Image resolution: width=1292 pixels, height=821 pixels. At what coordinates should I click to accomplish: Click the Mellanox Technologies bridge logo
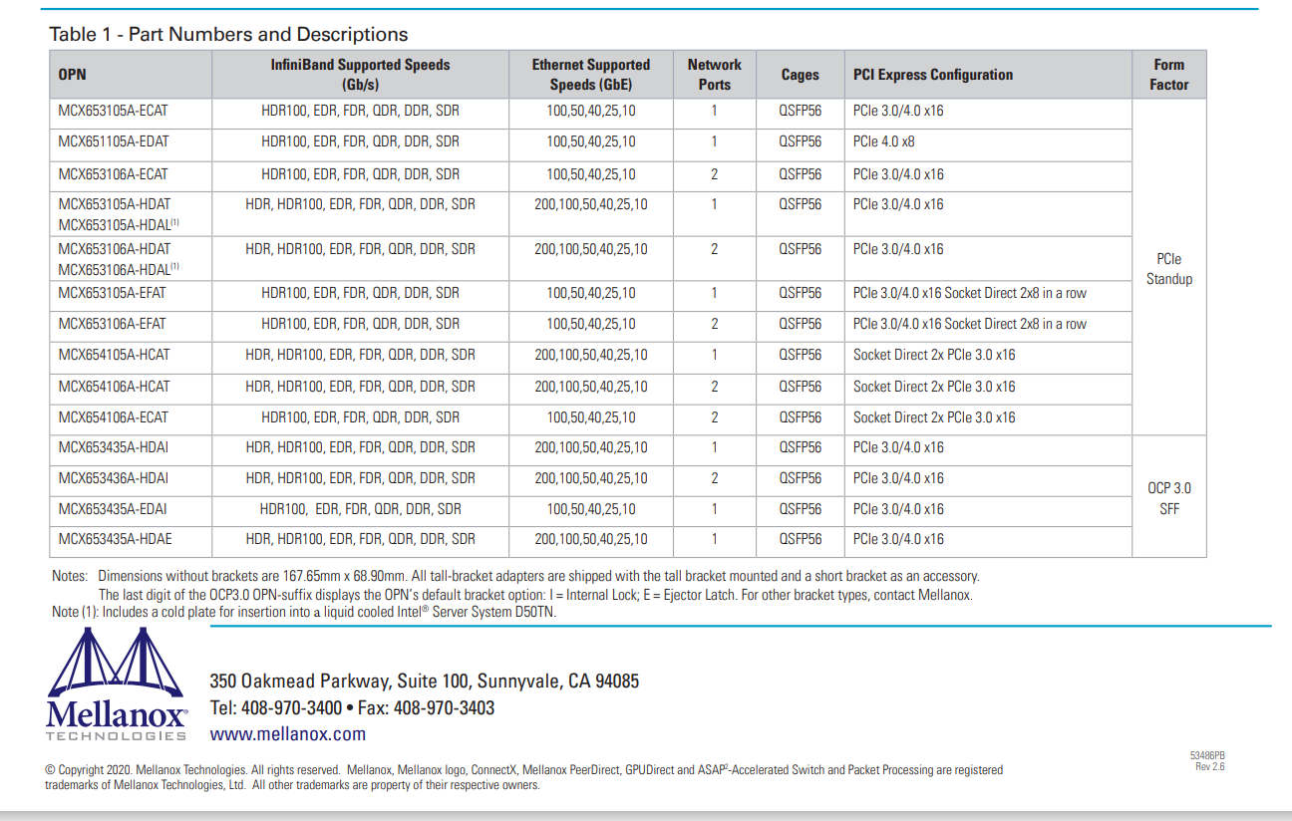tap(116, 685)
